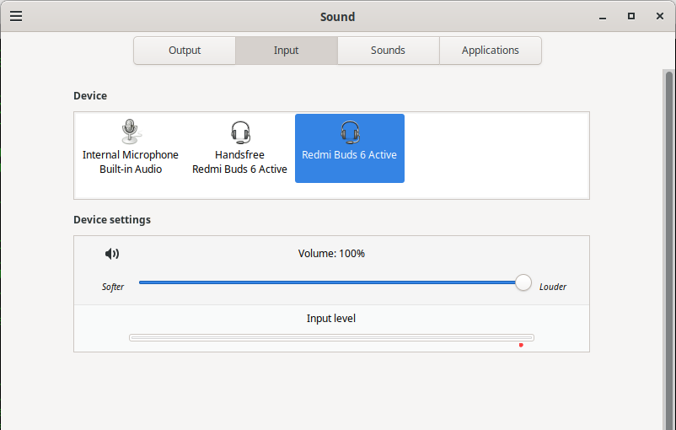Go to the Applications tab

tap(490, 51)
